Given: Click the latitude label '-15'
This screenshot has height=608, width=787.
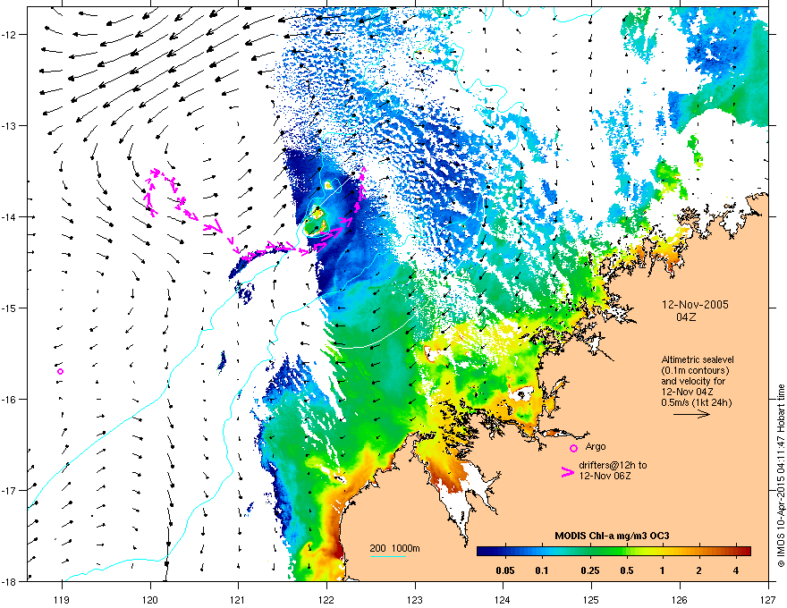Looking at the screenshot, I should (x=10, y=308).
